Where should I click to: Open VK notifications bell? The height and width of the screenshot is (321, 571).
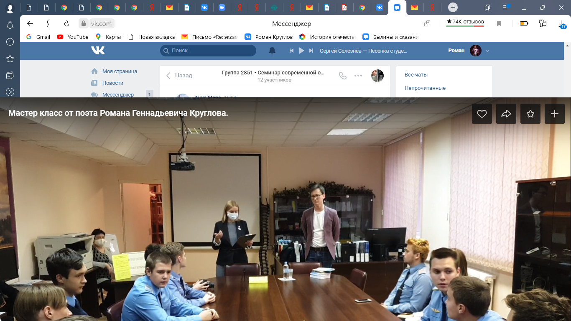point(272,51)
